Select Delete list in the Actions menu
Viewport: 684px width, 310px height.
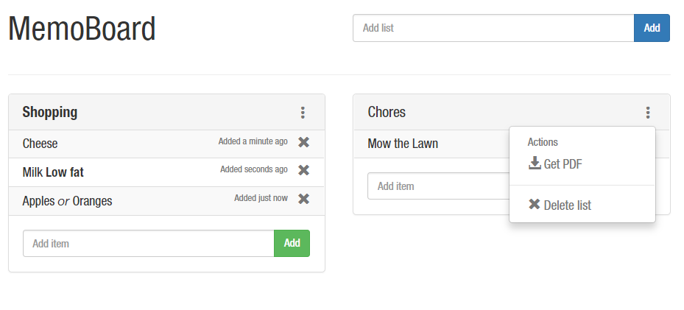pos(560,205)
